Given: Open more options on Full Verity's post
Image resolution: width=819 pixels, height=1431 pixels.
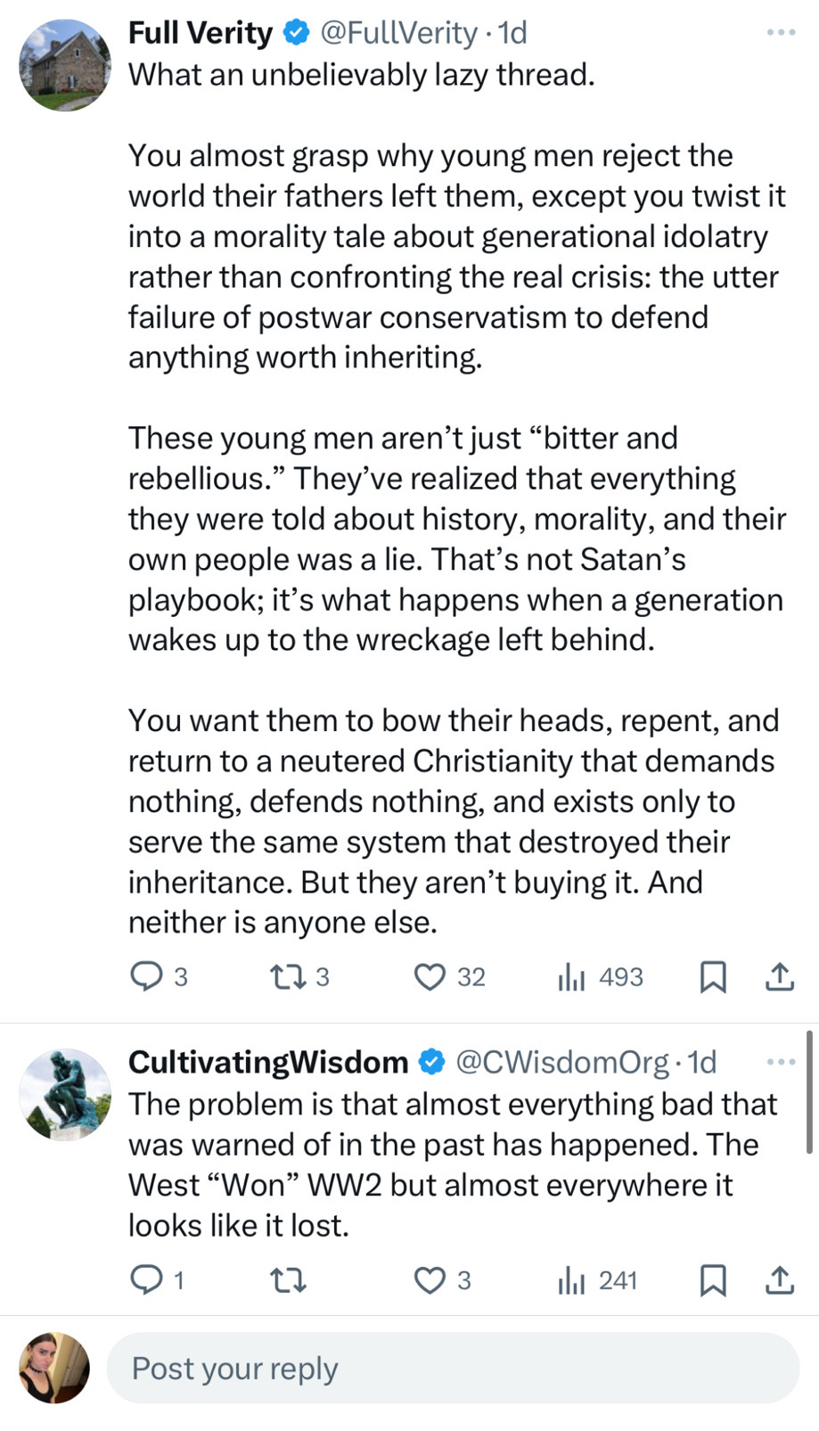Looking at the screenshot, I should tap(781, 33).
